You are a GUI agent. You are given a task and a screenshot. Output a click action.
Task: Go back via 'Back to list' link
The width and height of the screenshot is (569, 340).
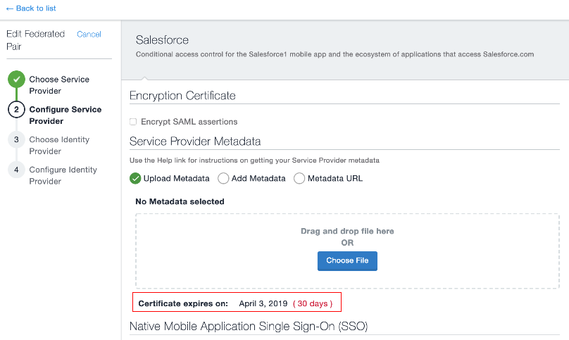pos(31,8)
